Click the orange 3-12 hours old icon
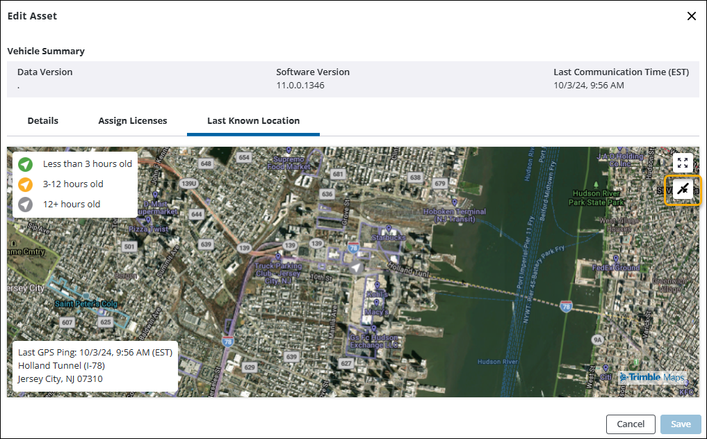707x439 pixels. coord(26,184)
